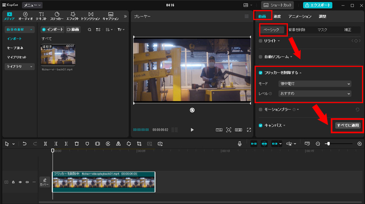Switch to the 速度 (Speed) tab

tap(277, 16)
